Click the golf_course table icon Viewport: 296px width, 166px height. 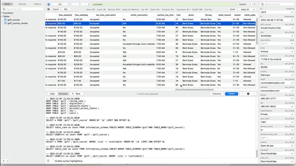pos(5,20)
